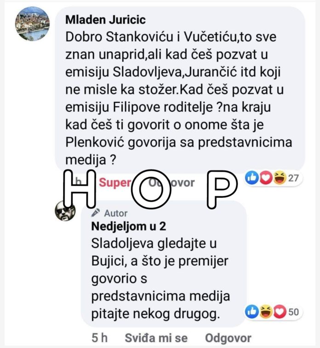Click the heart reaction on the reply
Screen dimensions: 320x348
(280, 312)
